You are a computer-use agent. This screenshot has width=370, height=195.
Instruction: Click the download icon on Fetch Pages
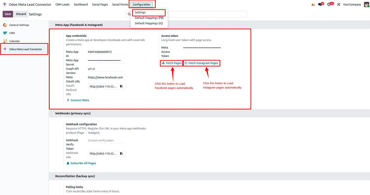coord(163,63)
